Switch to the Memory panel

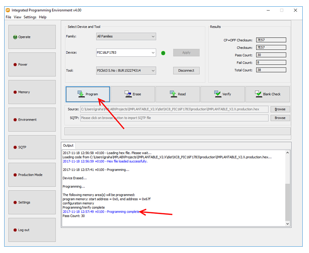tap(32, 92)
